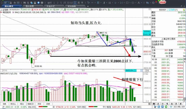Click the 日线 period label on chart

(147, 71)
